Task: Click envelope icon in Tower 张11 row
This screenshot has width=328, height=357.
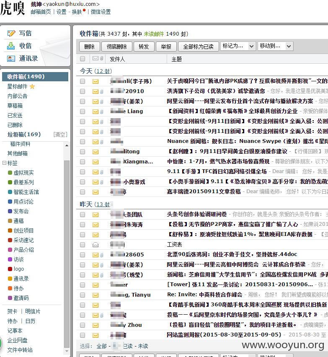Action: pyautogui.click(x=96, y=285)
